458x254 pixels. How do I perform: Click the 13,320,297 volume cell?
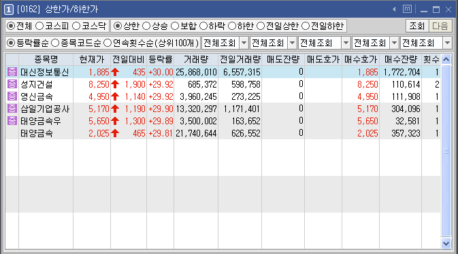coord(196,109)
